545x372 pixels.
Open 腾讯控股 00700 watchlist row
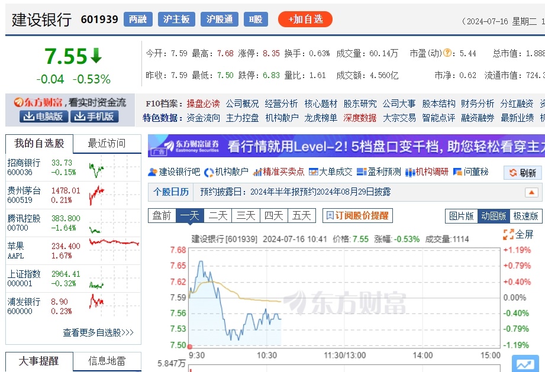[x=73, y=223]
